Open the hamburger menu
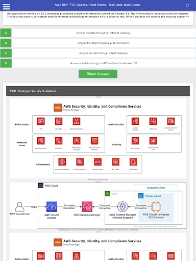 click(x=6, y=7)
